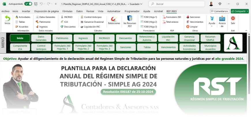Switch to the Fórmulas ribbon tab
The image size is (251, 124).
pos(68,11)
